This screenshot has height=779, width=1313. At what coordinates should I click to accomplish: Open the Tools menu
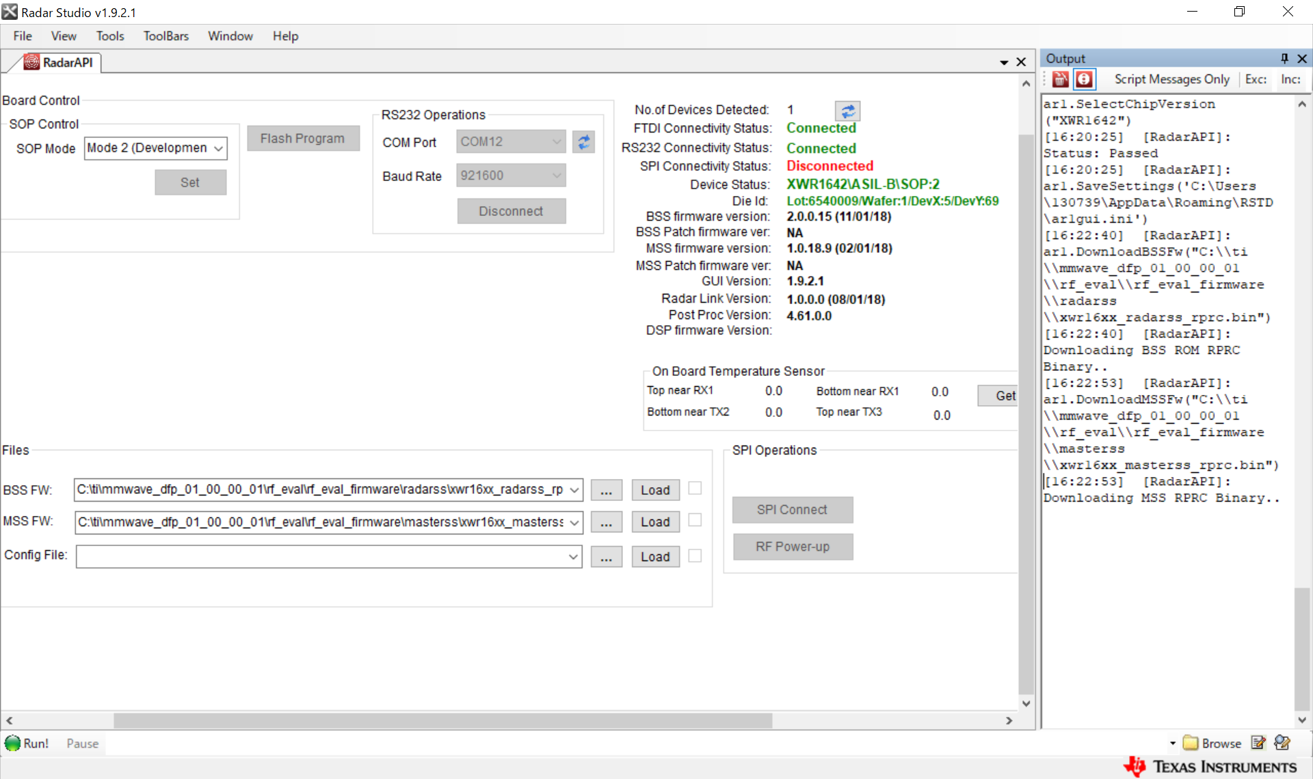tap(109, 36)
